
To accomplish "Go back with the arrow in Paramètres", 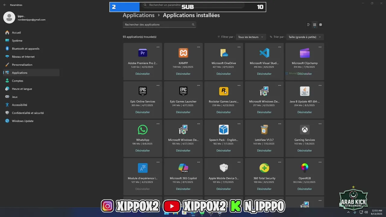I will tap(5, 5).
